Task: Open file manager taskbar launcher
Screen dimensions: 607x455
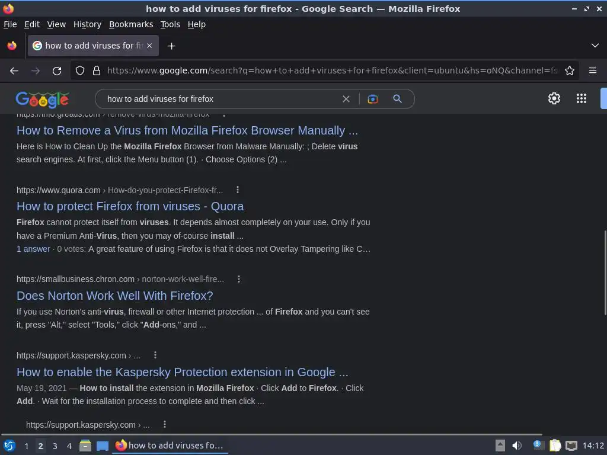Action: [x=85, y=446]
